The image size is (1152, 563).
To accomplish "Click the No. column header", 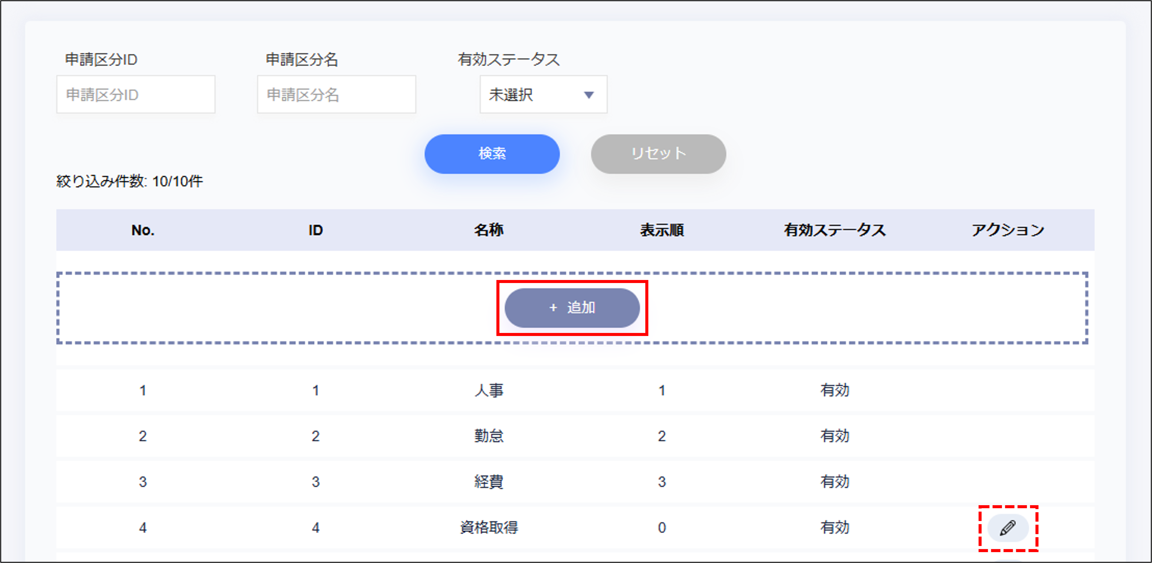I will [143, 230].
